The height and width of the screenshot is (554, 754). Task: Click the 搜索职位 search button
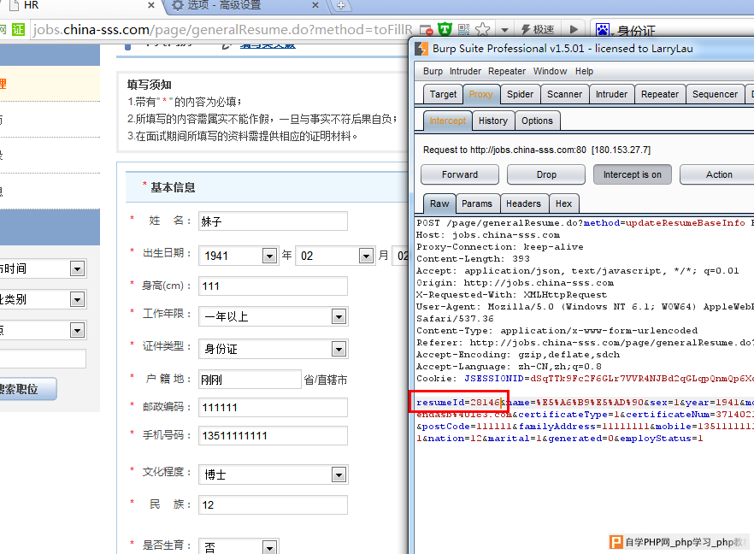(28, 388)
